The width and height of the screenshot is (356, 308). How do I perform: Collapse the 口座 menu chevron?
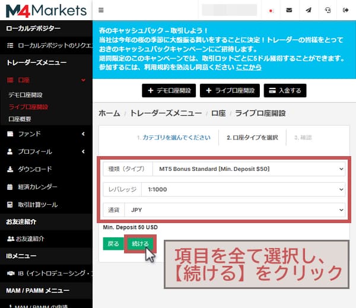83,80
